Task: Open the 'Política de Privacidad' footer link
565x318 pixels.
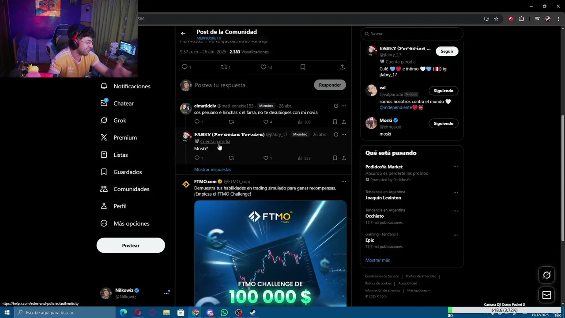Action: [x=421, y=276]
